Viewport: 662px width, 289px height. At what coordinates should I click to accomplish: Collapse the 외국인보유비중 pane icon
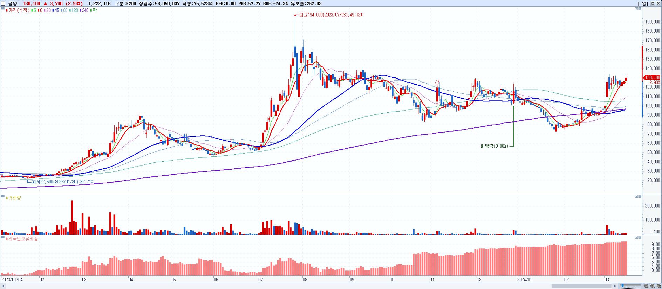(636, 237)
